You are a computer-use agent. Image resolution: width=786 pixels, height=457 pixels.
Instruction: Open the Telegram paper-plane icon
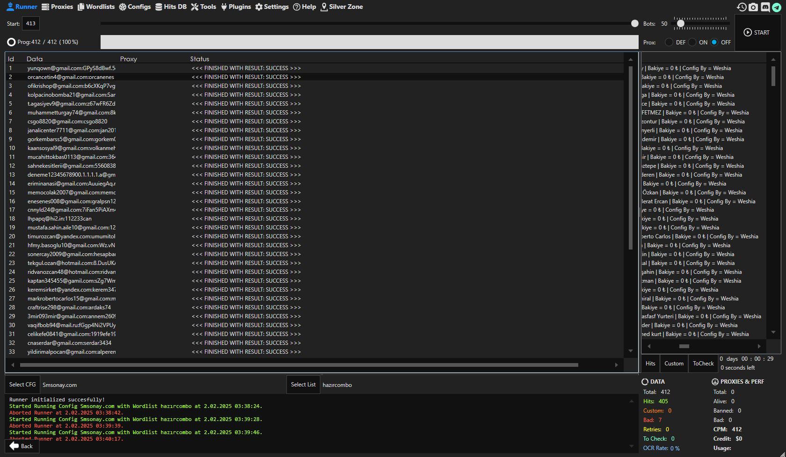[x=777, y=7]
